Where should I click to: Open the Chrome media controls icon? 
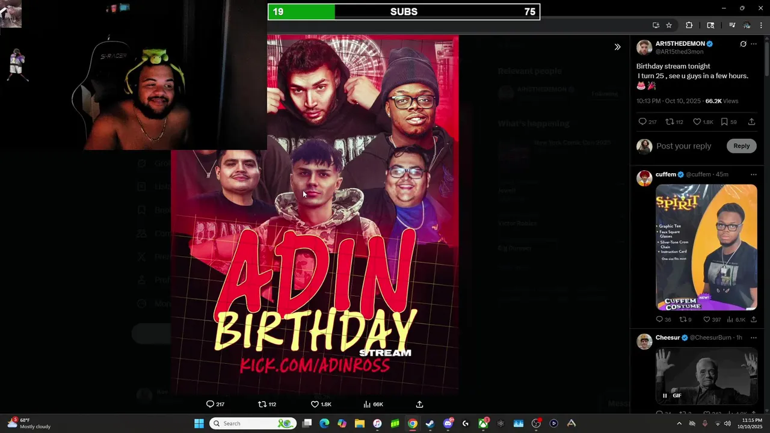(x=732, y=25)
